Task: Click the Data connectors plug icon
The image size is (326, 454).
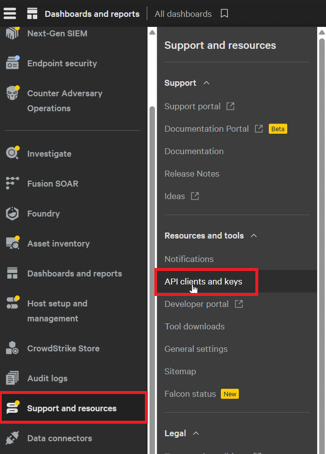Action: (x=12, y=438)
